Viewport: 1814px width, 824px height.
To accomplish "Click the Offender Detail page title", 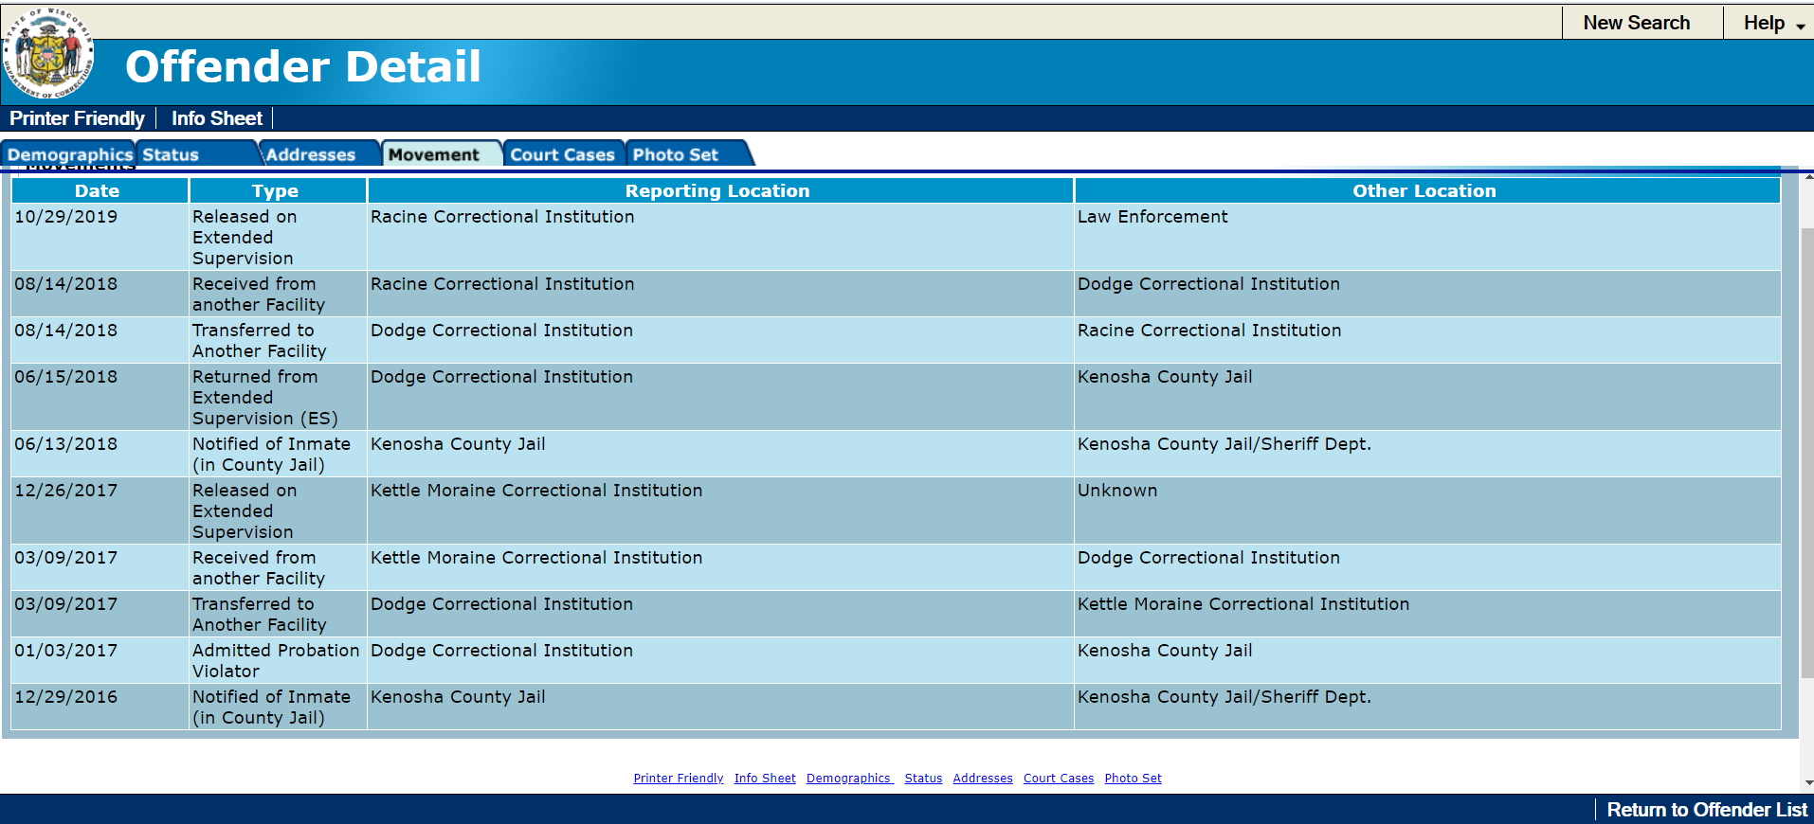I will point(303,66).
